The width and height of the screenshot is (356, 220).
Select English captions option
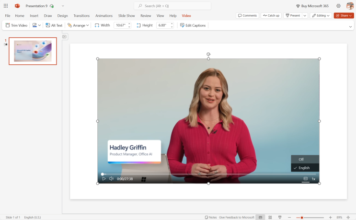point(304,168)
